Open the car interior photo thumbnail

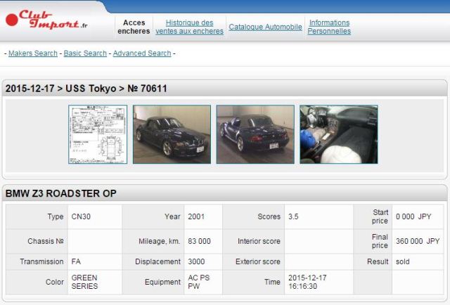(338, 134)
